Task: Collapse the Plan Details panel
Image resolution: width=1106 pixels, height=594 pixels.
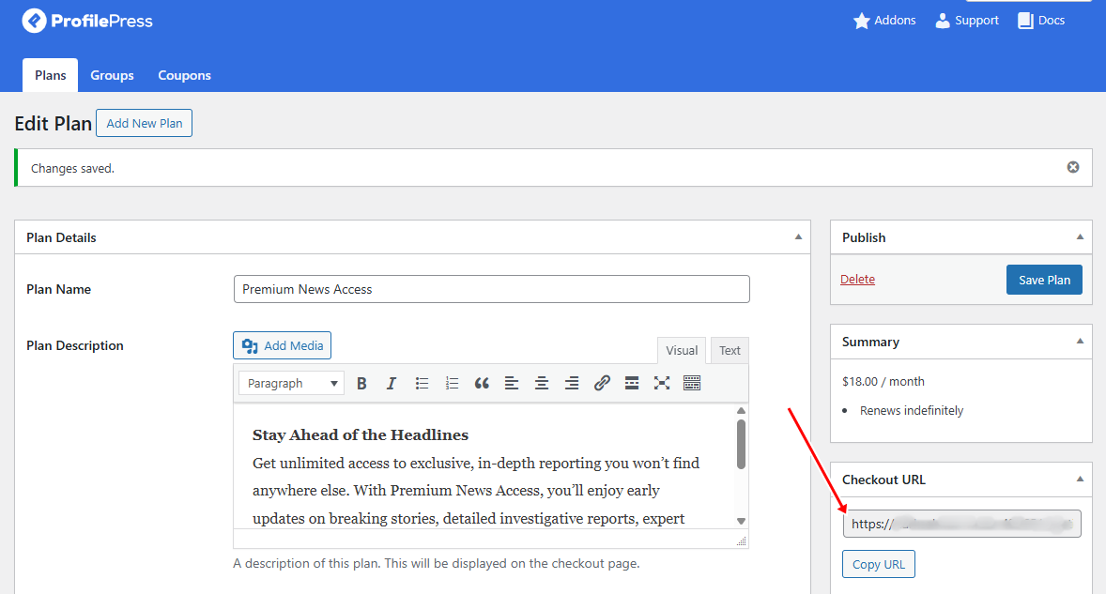Action: (798, 236)
